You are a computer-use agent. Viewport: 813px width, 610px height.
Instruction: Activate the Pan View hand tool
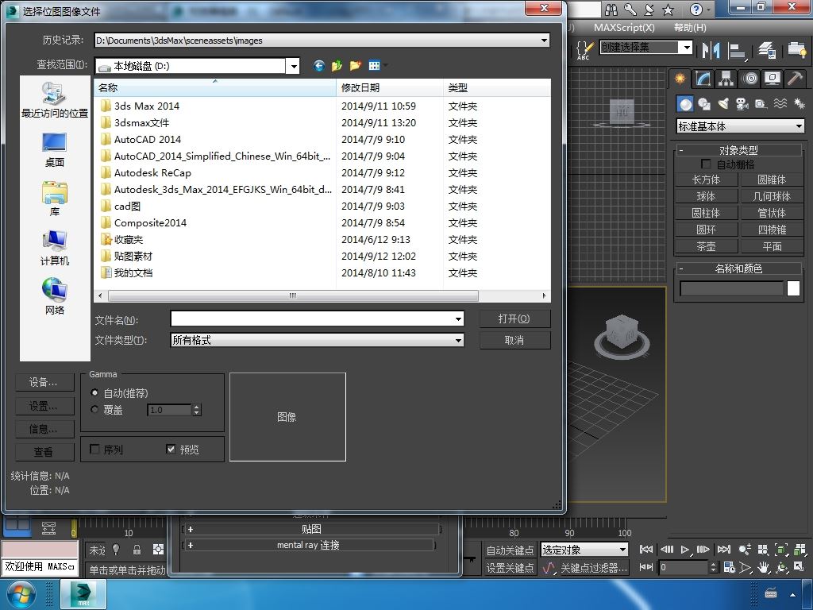[x=763, y=567]
